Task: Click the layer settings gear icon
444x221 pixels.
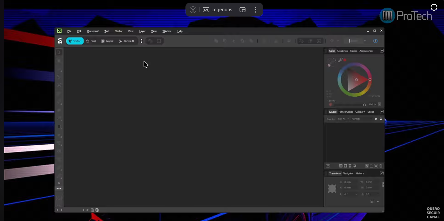Action: tap(376, 119)
